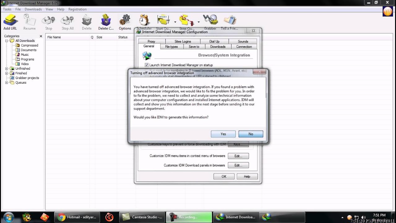The height and width of the screenshot is (223, 396).
Task: Open the View menu
Action: tap(49, 9)
